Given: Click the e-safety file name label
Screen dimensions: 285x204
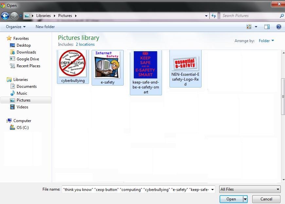Looking at the screenshot, I should click(x=108, y=82).
